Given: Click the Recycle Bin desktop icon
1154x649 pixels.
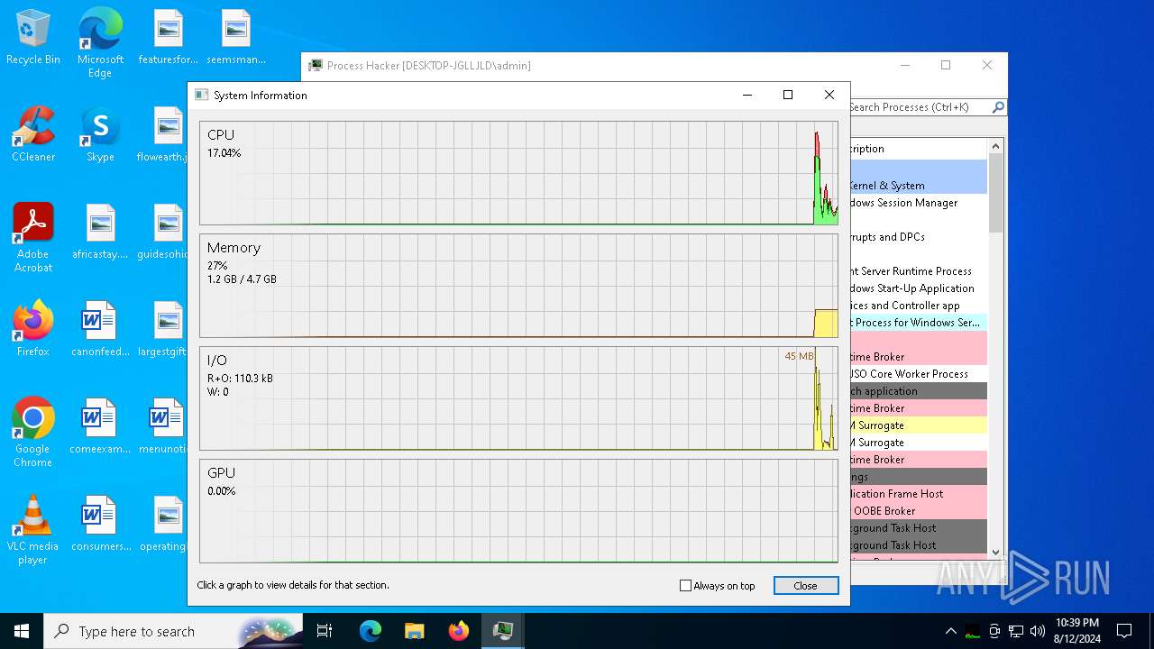Looking at the screenshot, I should [33, 37].
